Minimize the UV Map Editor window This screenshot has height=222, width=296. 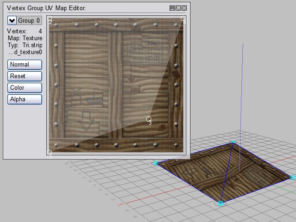(172, 8)
